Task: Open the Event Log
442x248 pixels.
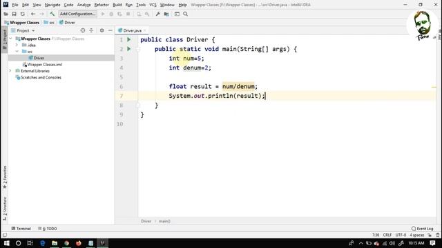Action: pyautogui.click(x=422, y=229)
